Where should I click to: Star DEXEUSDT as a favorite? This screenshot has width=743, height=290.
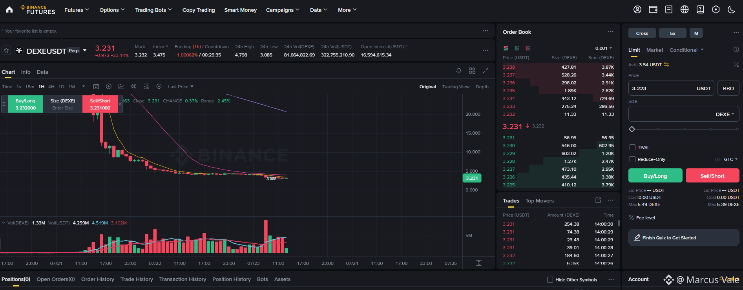6,51
